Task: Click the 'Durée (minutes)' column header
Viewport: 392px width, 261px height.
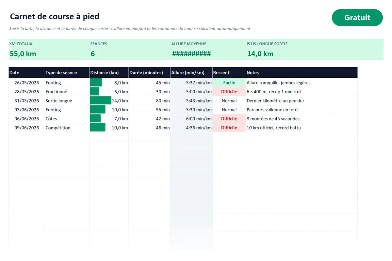Action: coord(150,72)
